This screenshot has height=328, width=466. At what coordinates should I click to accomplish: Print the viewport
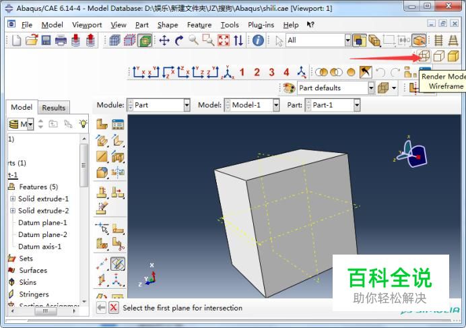pos(61,40)
